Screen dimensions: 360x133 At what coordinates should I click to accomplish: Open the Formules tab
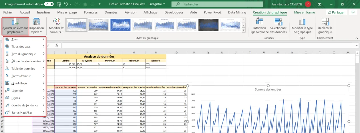pos(91,12)
